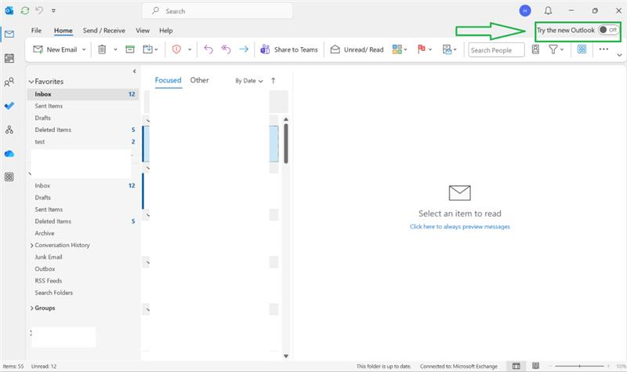The width and height of the screenshot is (627, 372).
Task: Open the Org Explorer sidebar icon
Action: pos(9,129)
